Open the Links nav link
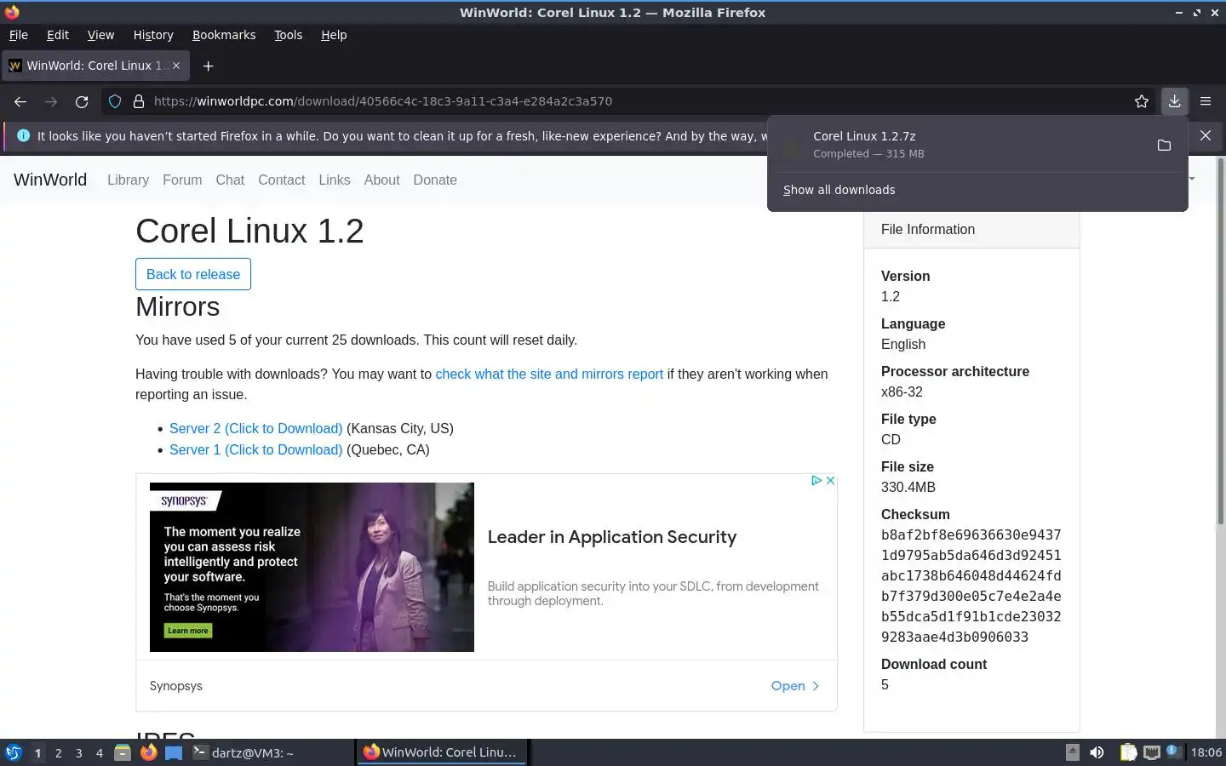Viewport: 1226px width, 766px height. [x=335, y=180]
